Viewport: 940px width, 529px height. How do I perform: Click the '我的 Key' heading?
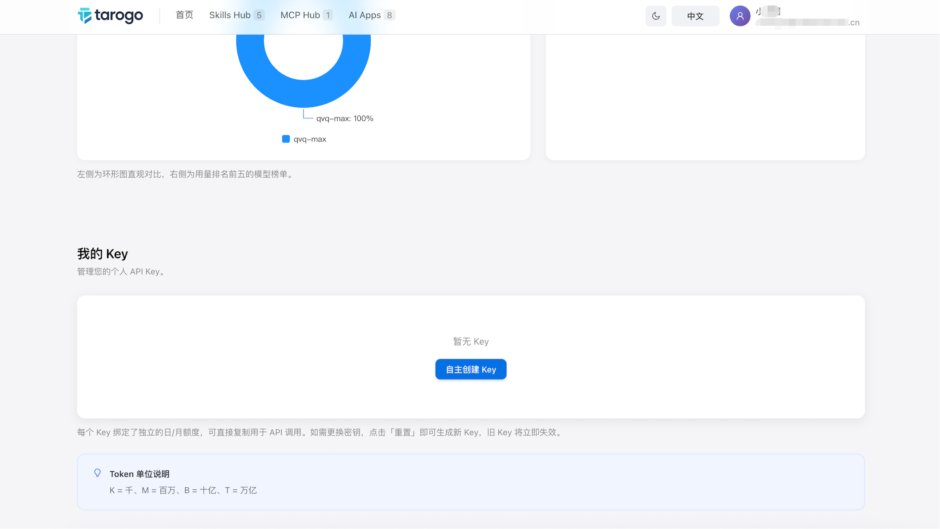[x=103, y=254]
